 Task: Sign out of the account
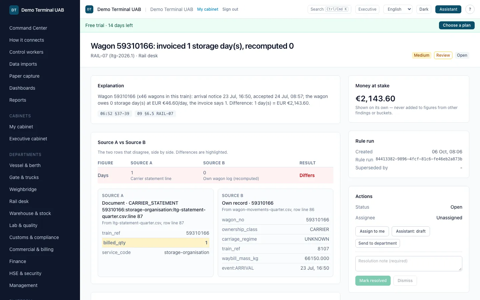[230, 9]
